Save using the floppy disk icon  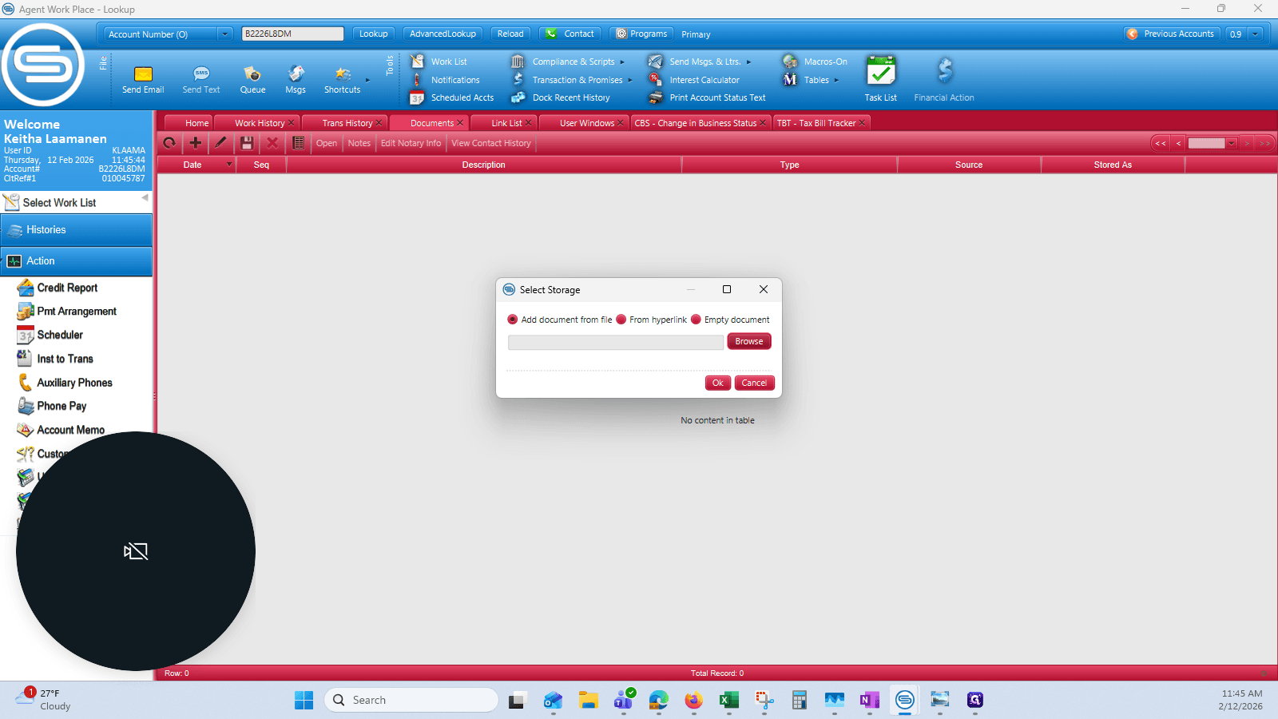pos(247,143)
